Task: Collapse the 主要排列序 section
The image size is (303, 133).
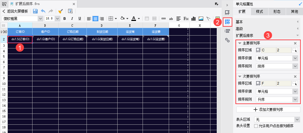Action: [x=240, y=43]
